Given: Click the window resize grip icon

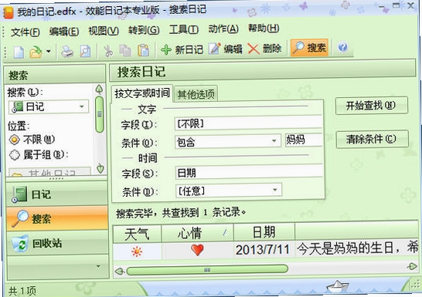Looking at the screenshot, I should coord(416,284).
